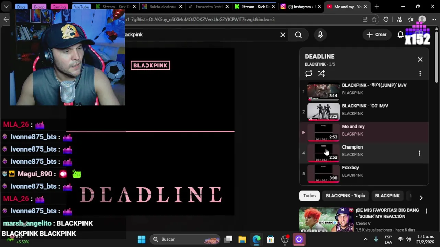Select the BLACKPINK filter chip
The width and height of the screenshot is (440, 247).
[x=387, y=196]
